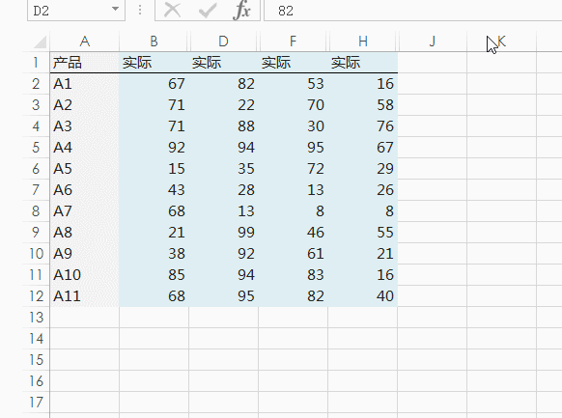Select the A5 product cell
562x418 pixels.
(85, 169)
